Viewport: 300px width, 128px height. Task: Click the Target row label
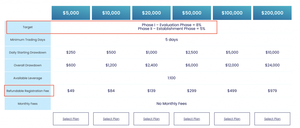pos(28,27)
